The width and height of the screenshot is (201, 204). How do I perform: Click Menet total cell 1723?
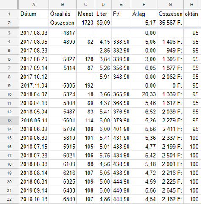point(86,23)
